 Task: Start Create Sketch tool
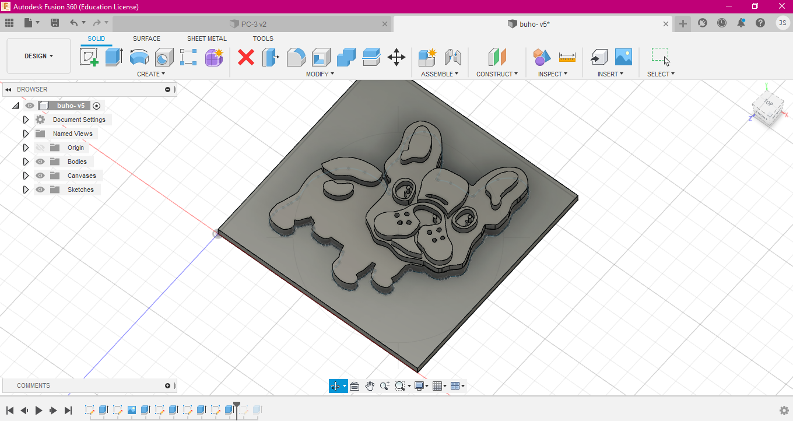[89, 57]
